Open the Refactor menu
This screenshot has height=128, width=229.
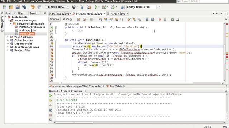click(72, 1)
